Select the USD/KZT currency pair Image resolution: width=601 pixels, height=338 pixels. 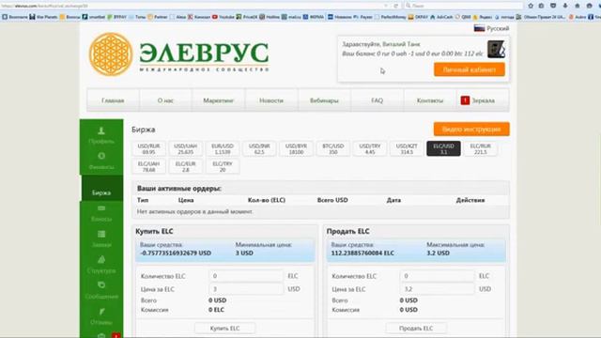coord(407,148)
